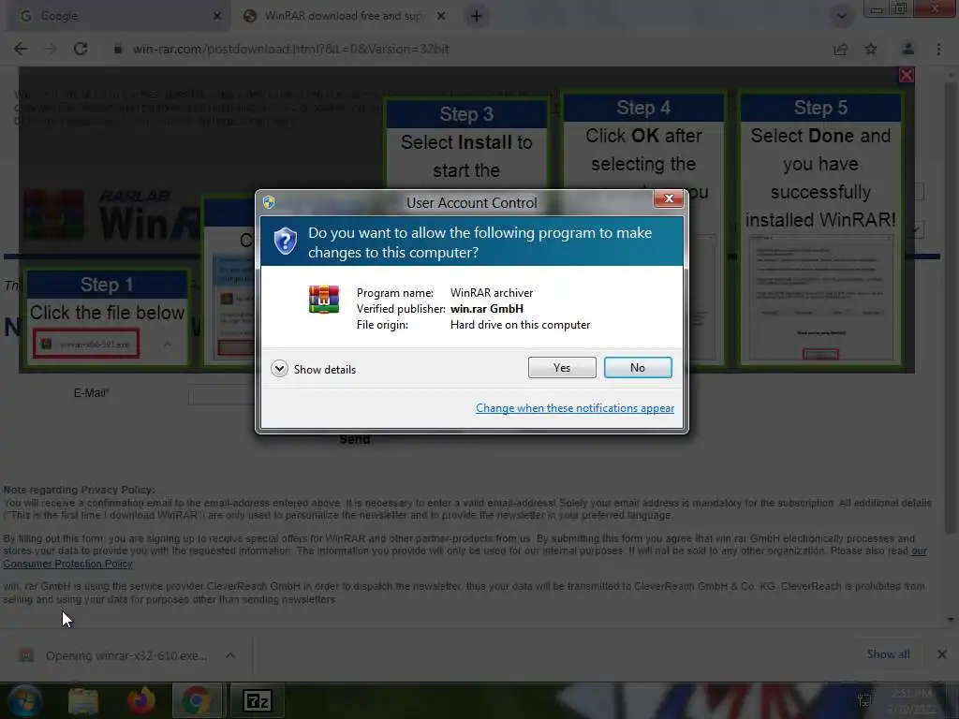Launch Firefox from taskbar
This screenshot has width=959, height=719.
coord(140,700)
